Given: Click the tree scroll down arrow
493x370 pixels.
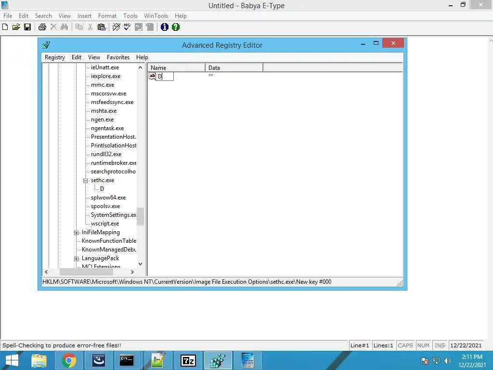Looking at the screenshot, I should pos(140,264).
